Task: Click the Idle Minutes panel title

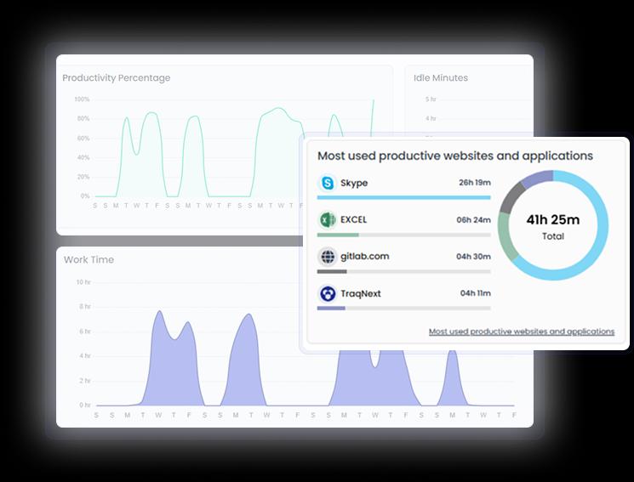Action: click(x=441, y=78)
